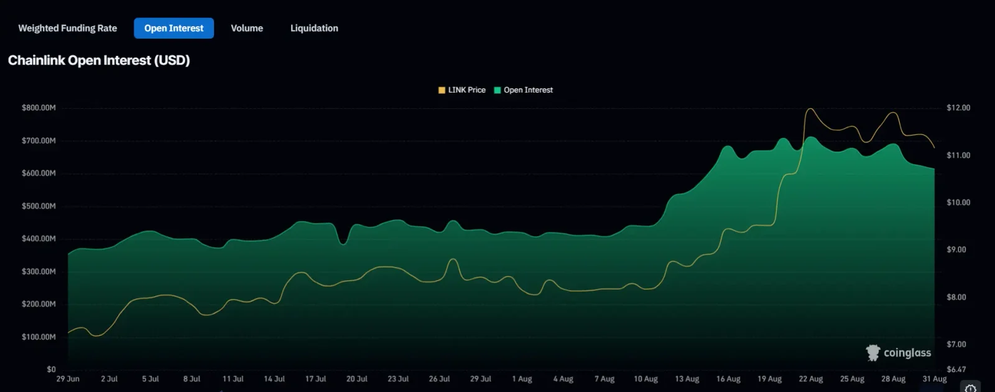Click the 19 Aug date label
The width and height of the screenshot is (995, 392).
tap(769, 379)
